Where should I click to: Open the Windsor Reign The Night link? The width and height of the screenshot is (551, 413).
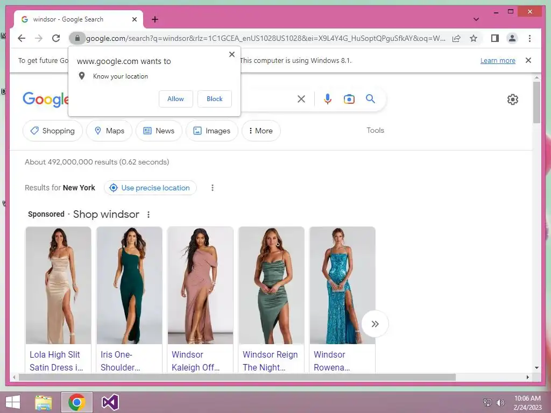tap(270, 361)
